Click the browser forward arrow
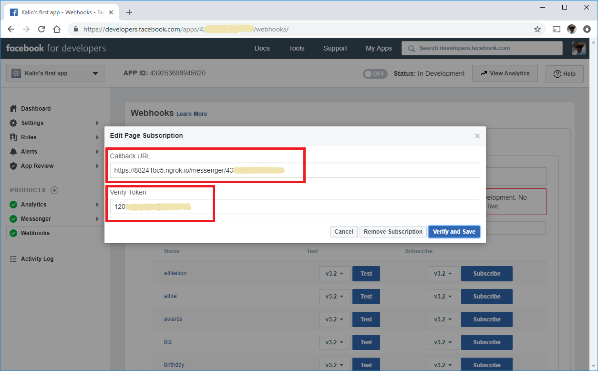This screenshot has height=371, width=598. click(26, 29)
